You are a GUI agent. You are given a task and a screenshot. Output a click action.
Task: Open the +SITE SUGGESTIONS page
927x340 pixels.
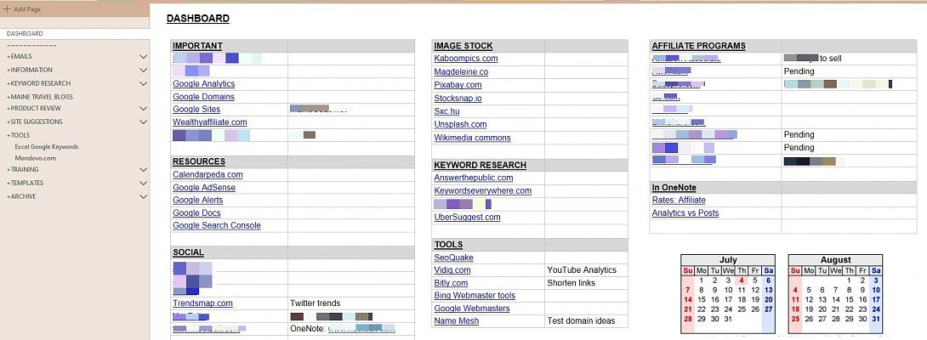[x=34, y=122]
